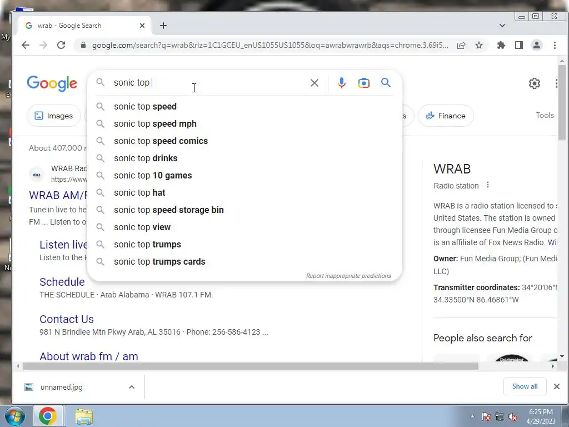Close the downloads bar

(x=557, y=386)
